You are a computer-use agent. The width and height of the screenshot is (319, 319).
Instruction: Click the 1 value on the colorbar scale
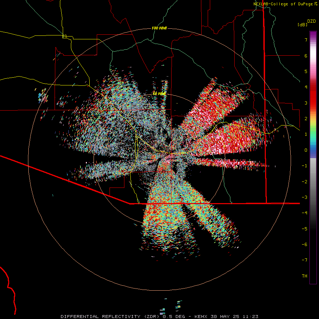coord(306,134)
